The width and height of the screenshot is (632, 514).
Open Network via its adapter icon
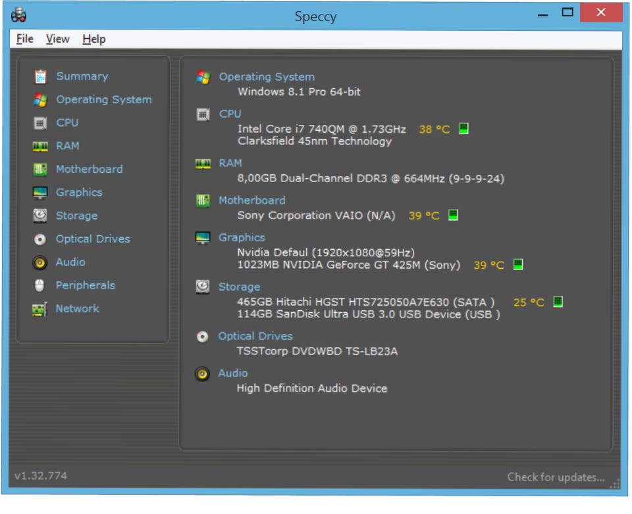pyautogui.click(x=40, y=310)
